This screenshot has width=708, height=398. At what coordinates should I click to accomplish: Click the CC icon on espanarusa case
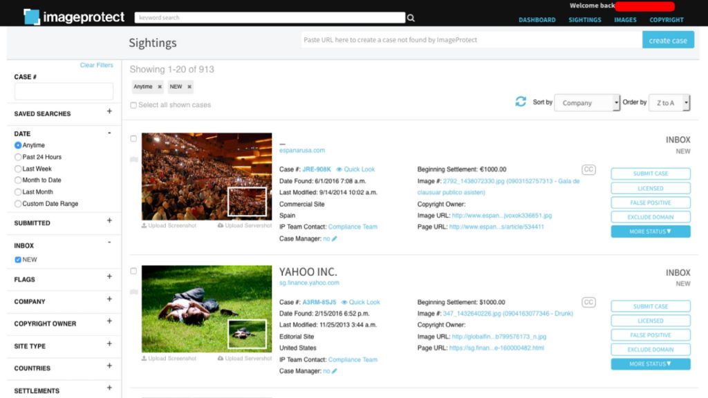click(x=588, y=169)
